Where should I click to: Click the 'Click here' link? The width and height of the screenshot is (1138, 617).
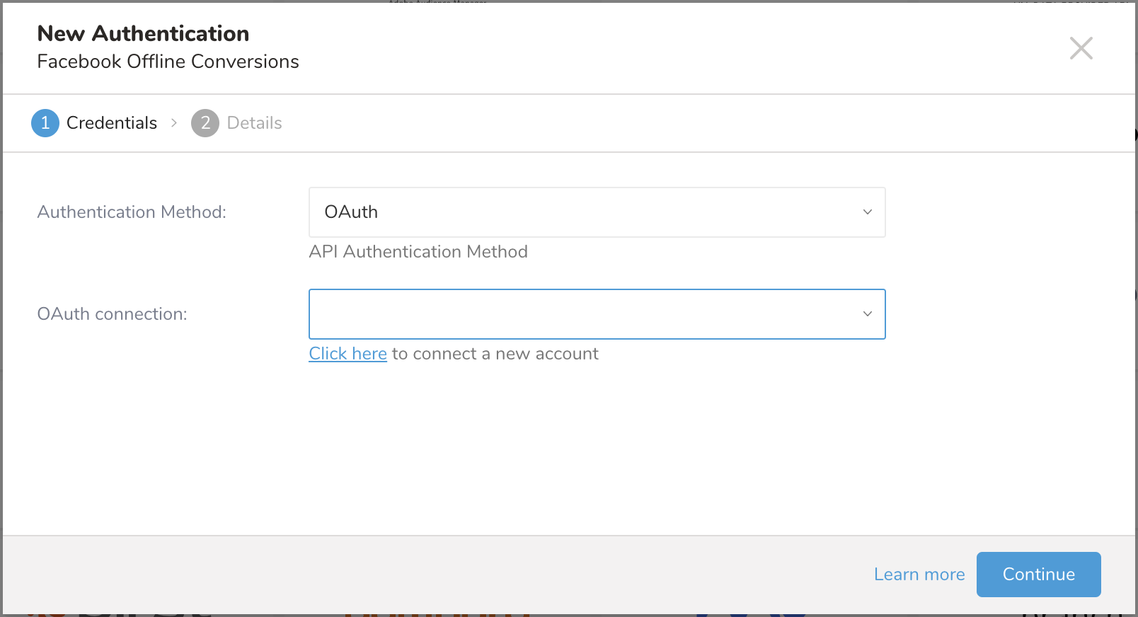347,354
